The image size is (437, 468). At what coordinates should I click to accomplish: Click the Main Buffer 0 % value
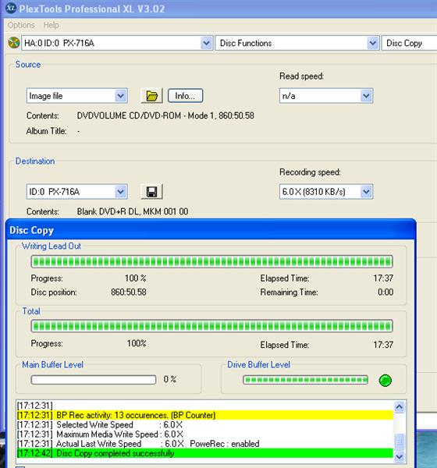click(x=169, y=379)
